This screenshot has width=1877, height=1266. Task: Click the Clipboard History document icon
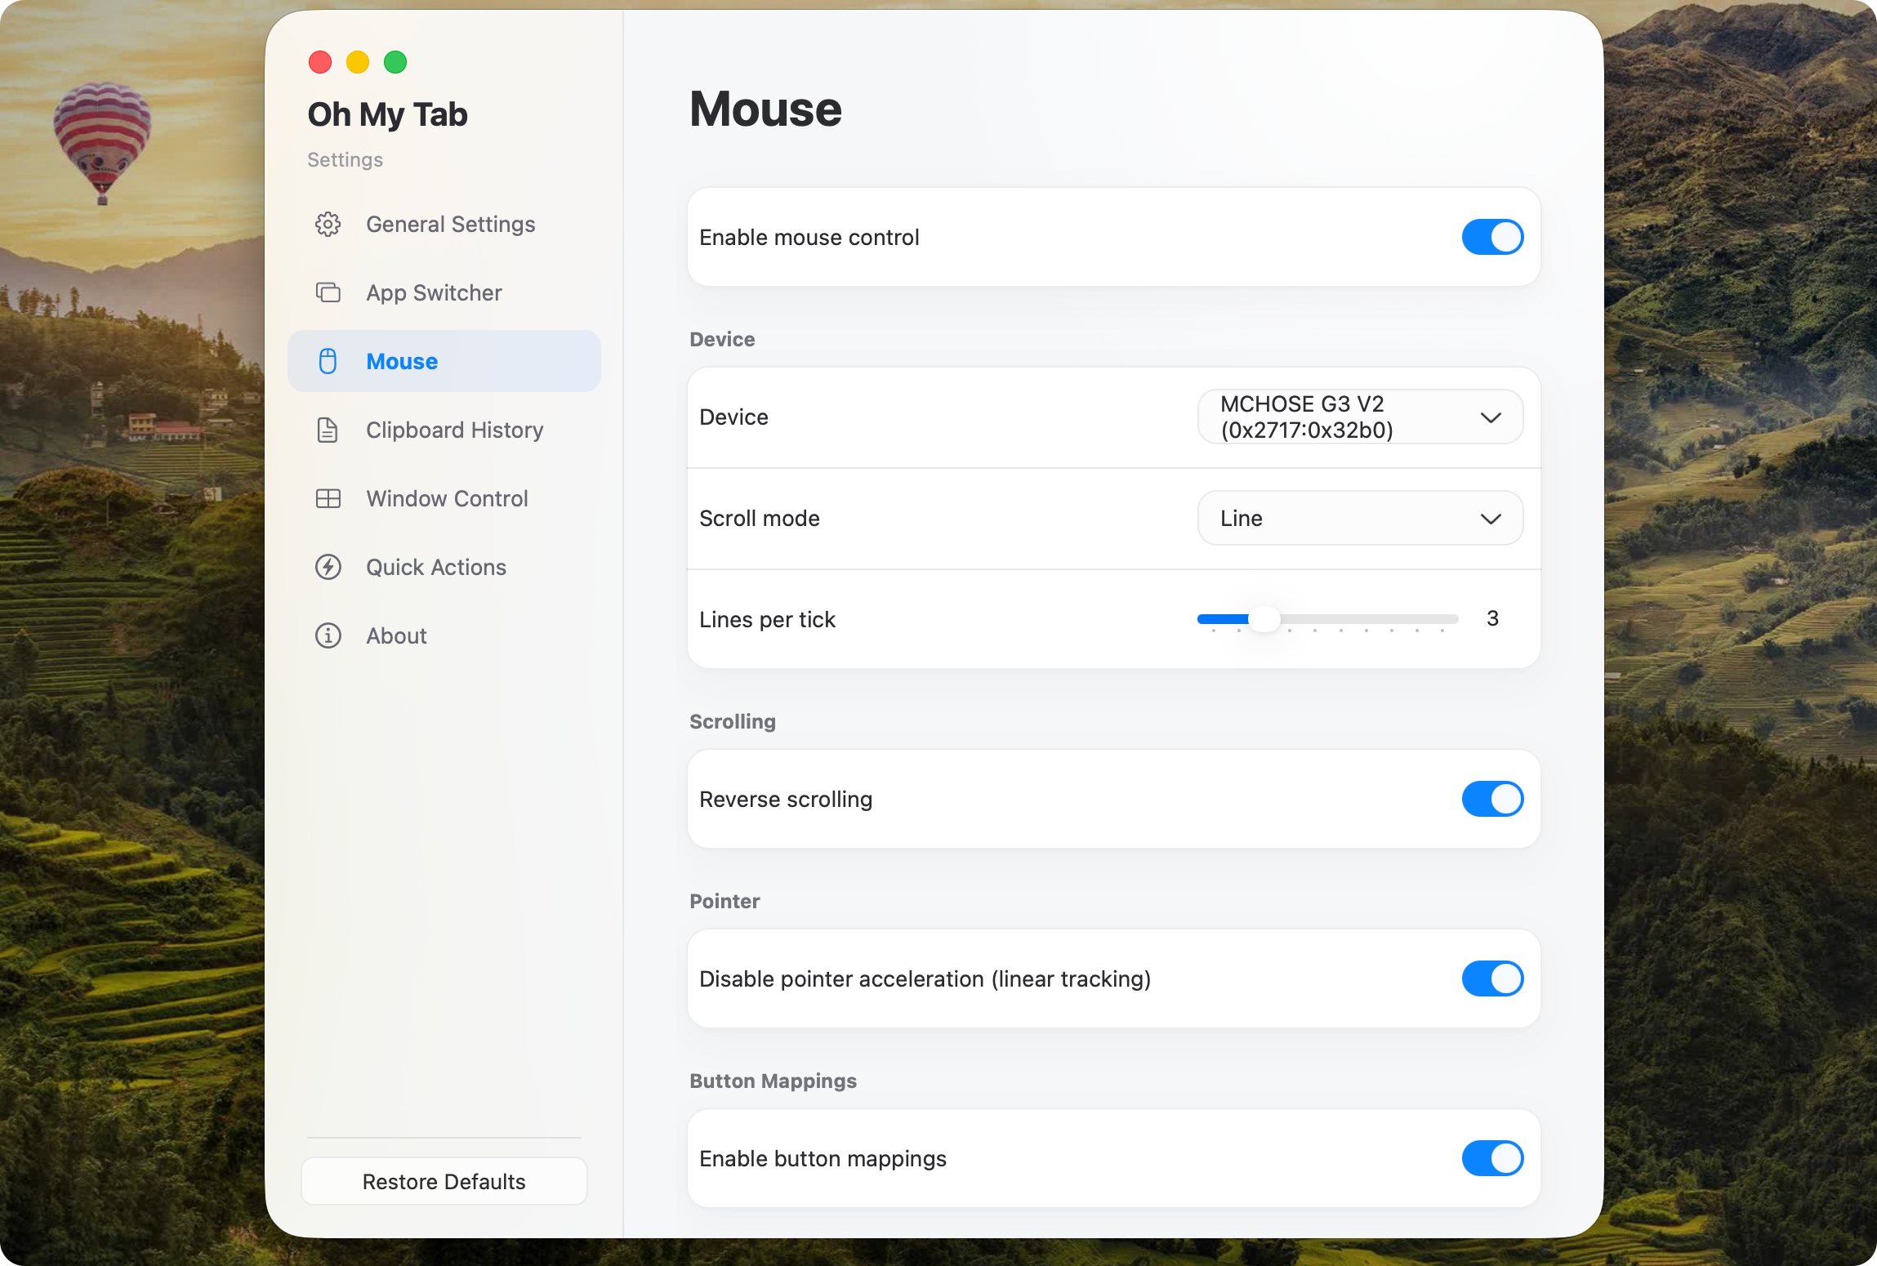point(328,430)
